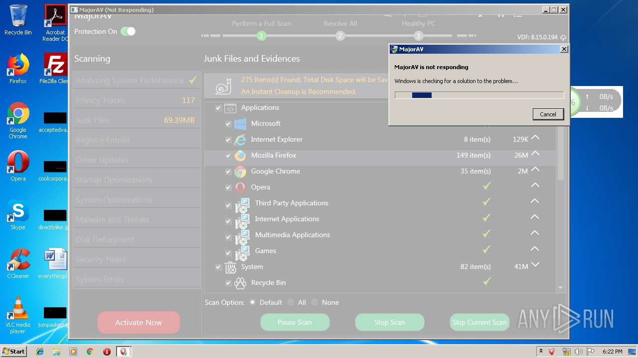This screenshot has width=638, height=358.
Task: Click the System trash icon
Action: [230, 268]
